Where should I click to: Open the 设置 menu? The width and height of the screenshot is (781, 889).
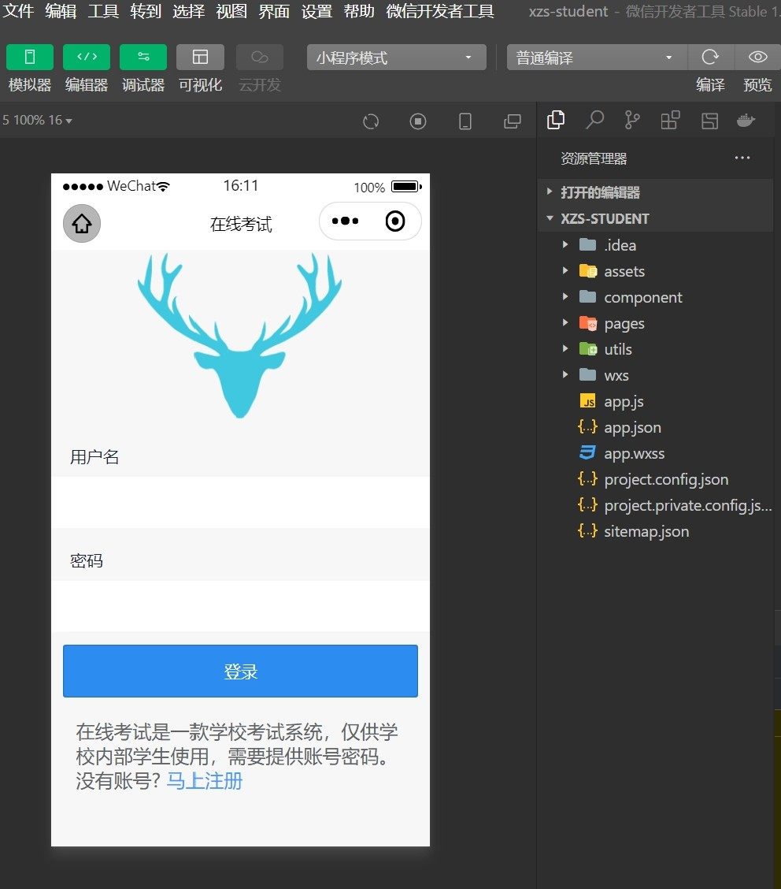(x=316, y=11)
